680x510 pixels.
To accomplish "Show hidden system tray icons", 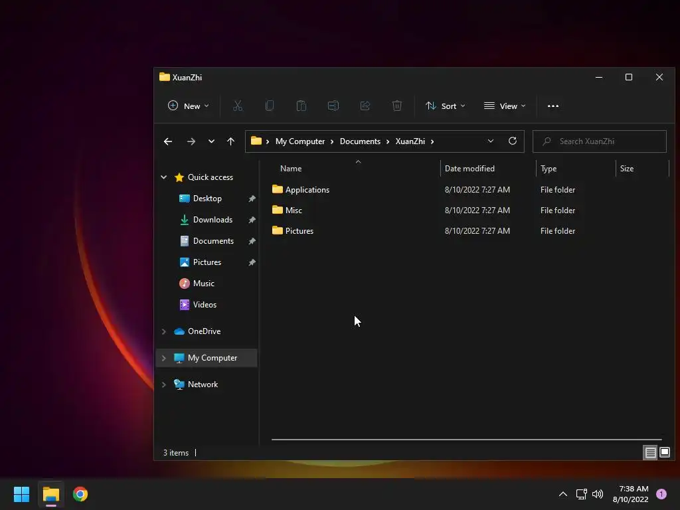I will pos(563,494).
